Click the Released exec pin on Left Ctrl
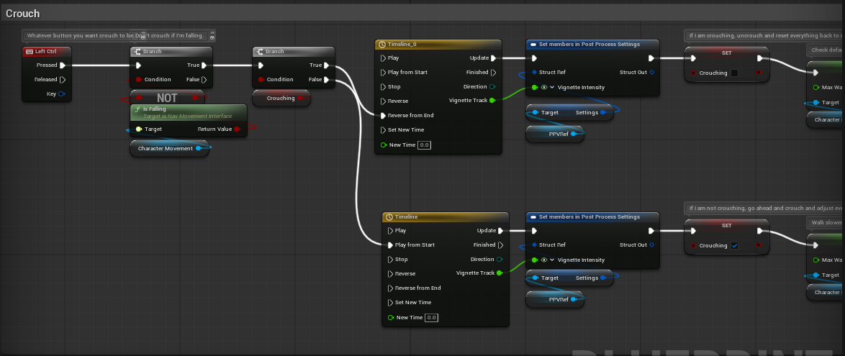This screenshot has width=845, height=356. point(63,80)
